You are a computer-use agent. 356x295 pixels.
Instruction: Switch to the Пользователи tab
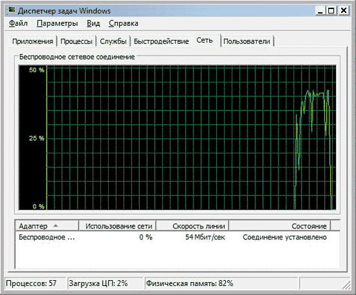pyautogui.click(x=247, y=41)
